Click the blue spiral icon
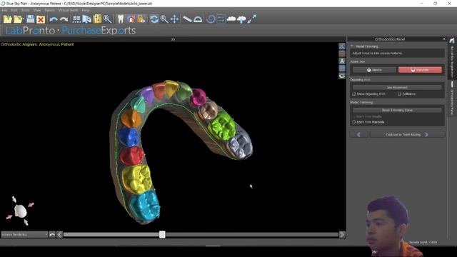This screenshot has width=457, height=257. click(211, 19)
